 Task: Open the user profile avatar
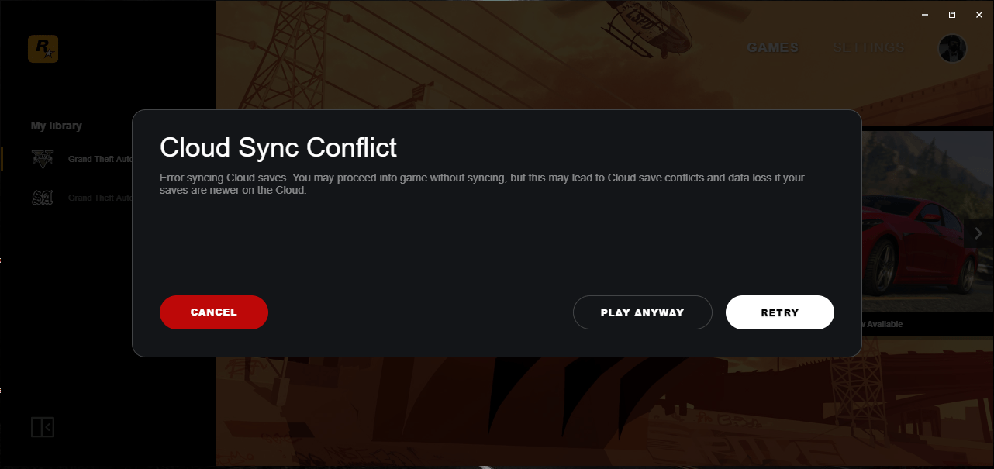coord(953,48)
